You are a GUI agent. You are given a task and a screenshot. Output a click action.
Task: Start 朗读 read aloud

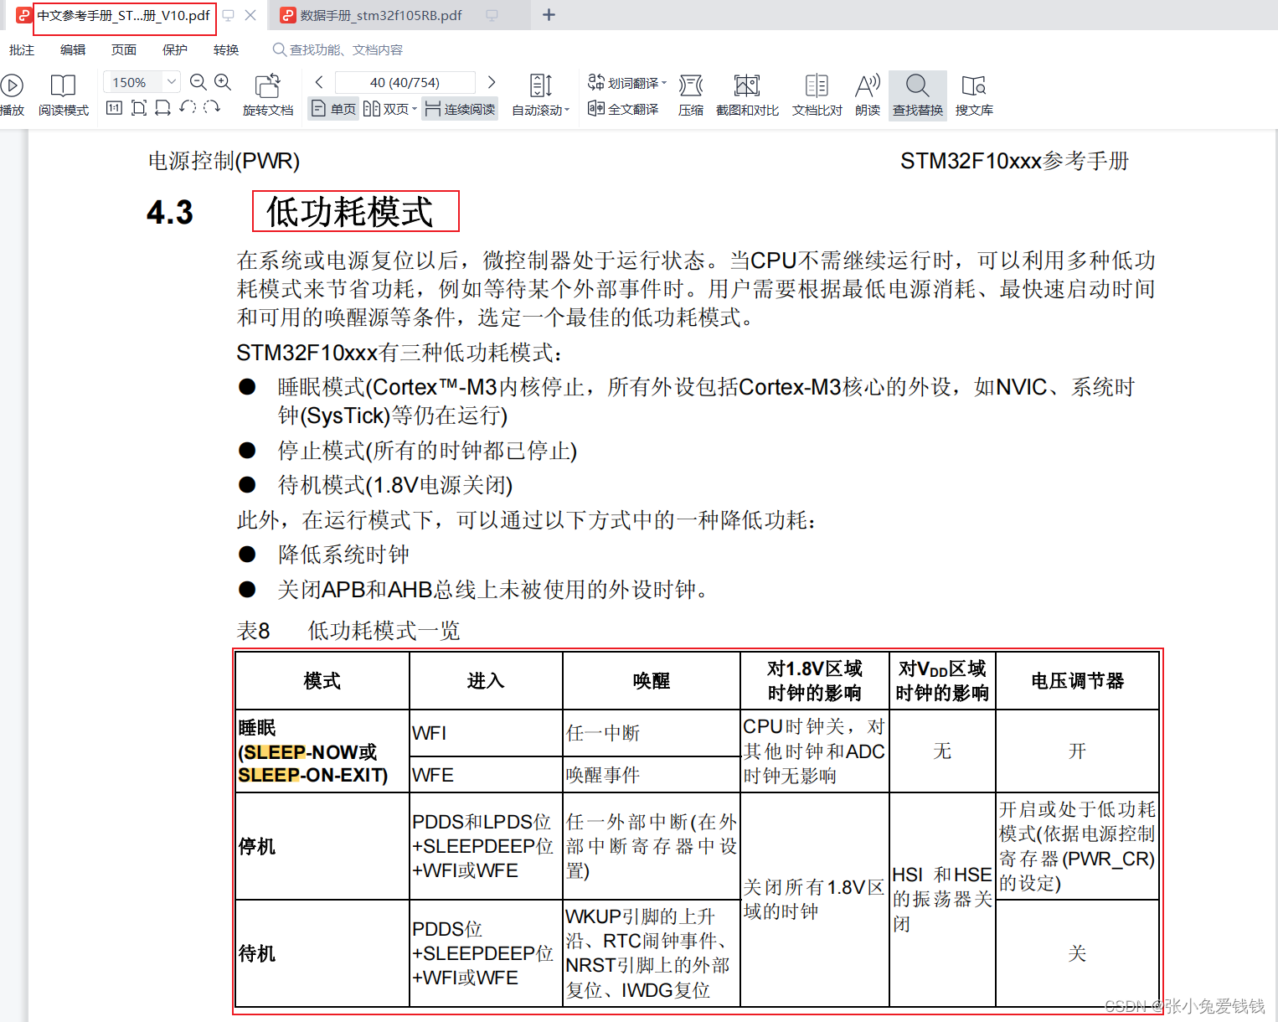point(868,95)
